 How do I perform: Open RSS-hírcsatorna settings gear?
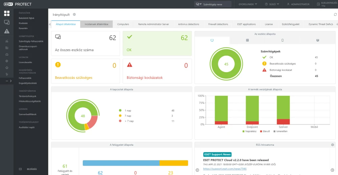(332, 145)
